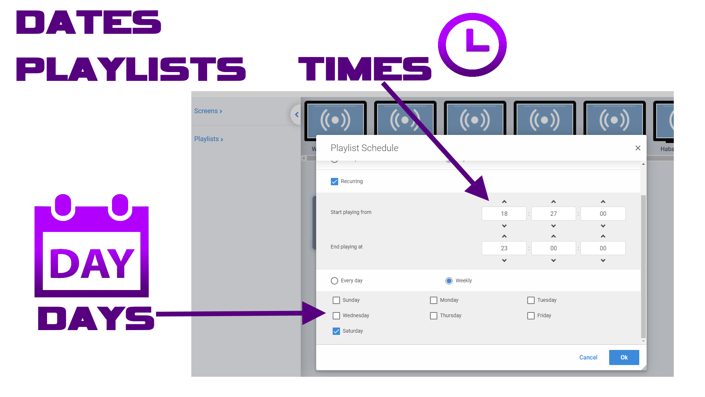Decrement the end playing minutes downward
Viewport: 705px width, 397px height.
tap(553, 260)
